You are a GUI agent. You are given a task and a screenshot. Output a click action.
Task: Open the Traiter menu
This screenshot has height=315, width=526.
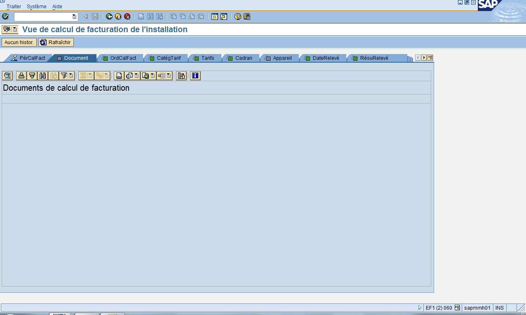coord(14,7)
